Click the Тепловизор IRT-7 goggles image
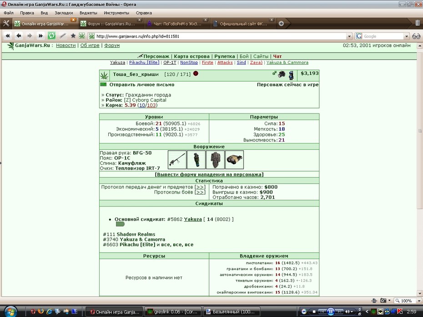Viewport: 423px width, 317px height. point(234,160)
